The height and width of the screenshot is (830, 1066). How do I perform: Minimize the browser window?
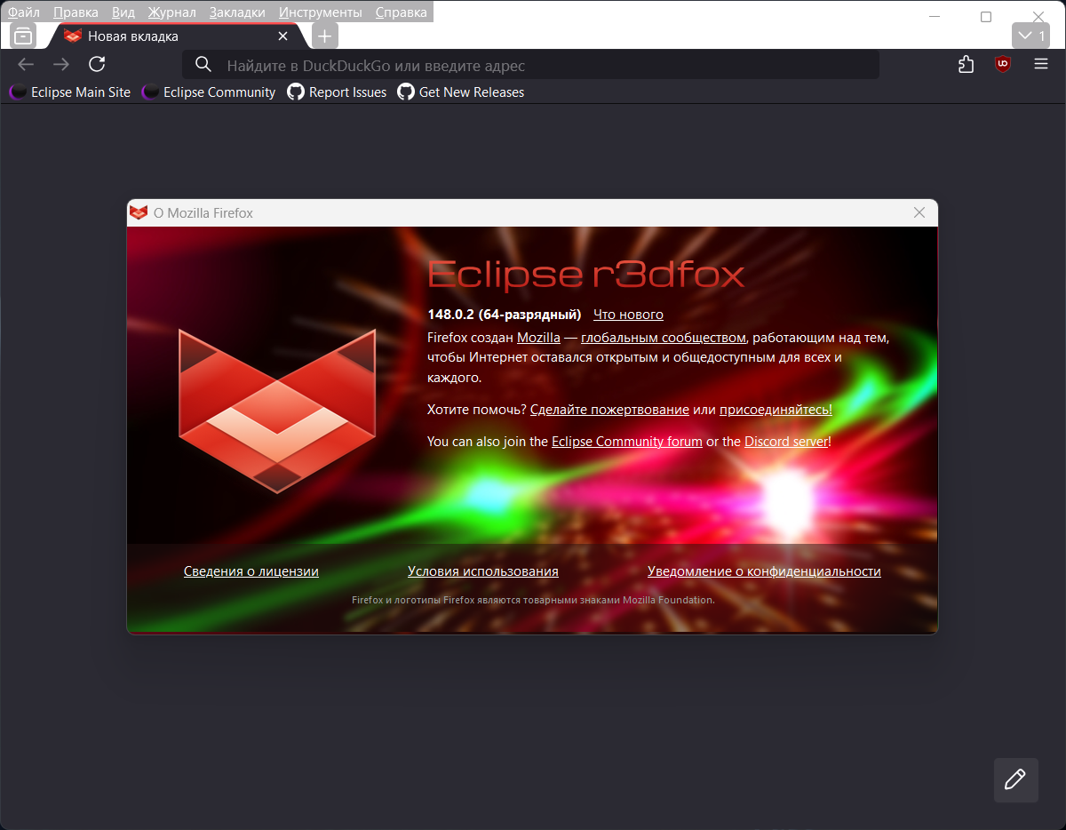pos(934,17)
